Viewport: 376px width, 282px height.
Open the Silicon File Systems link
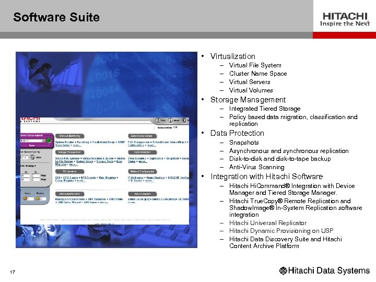coord(67,158)
